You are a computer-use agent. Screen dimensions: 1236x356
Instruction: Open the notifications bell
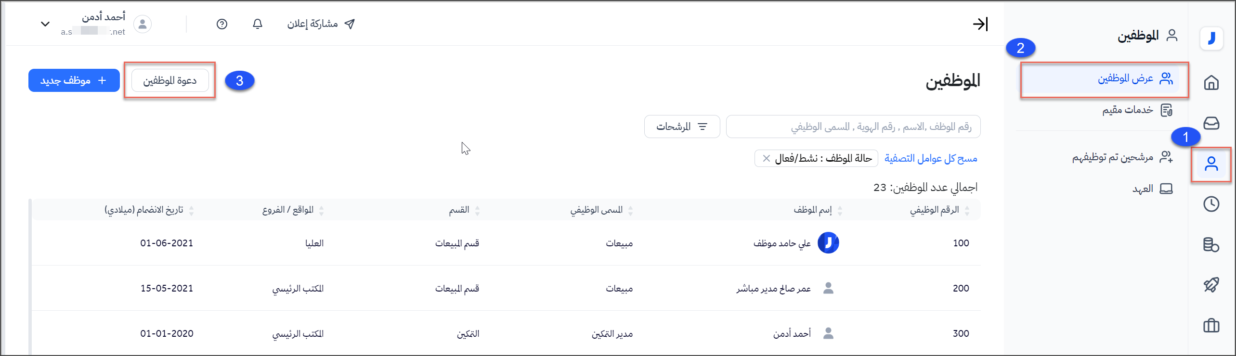coord(258,24)
